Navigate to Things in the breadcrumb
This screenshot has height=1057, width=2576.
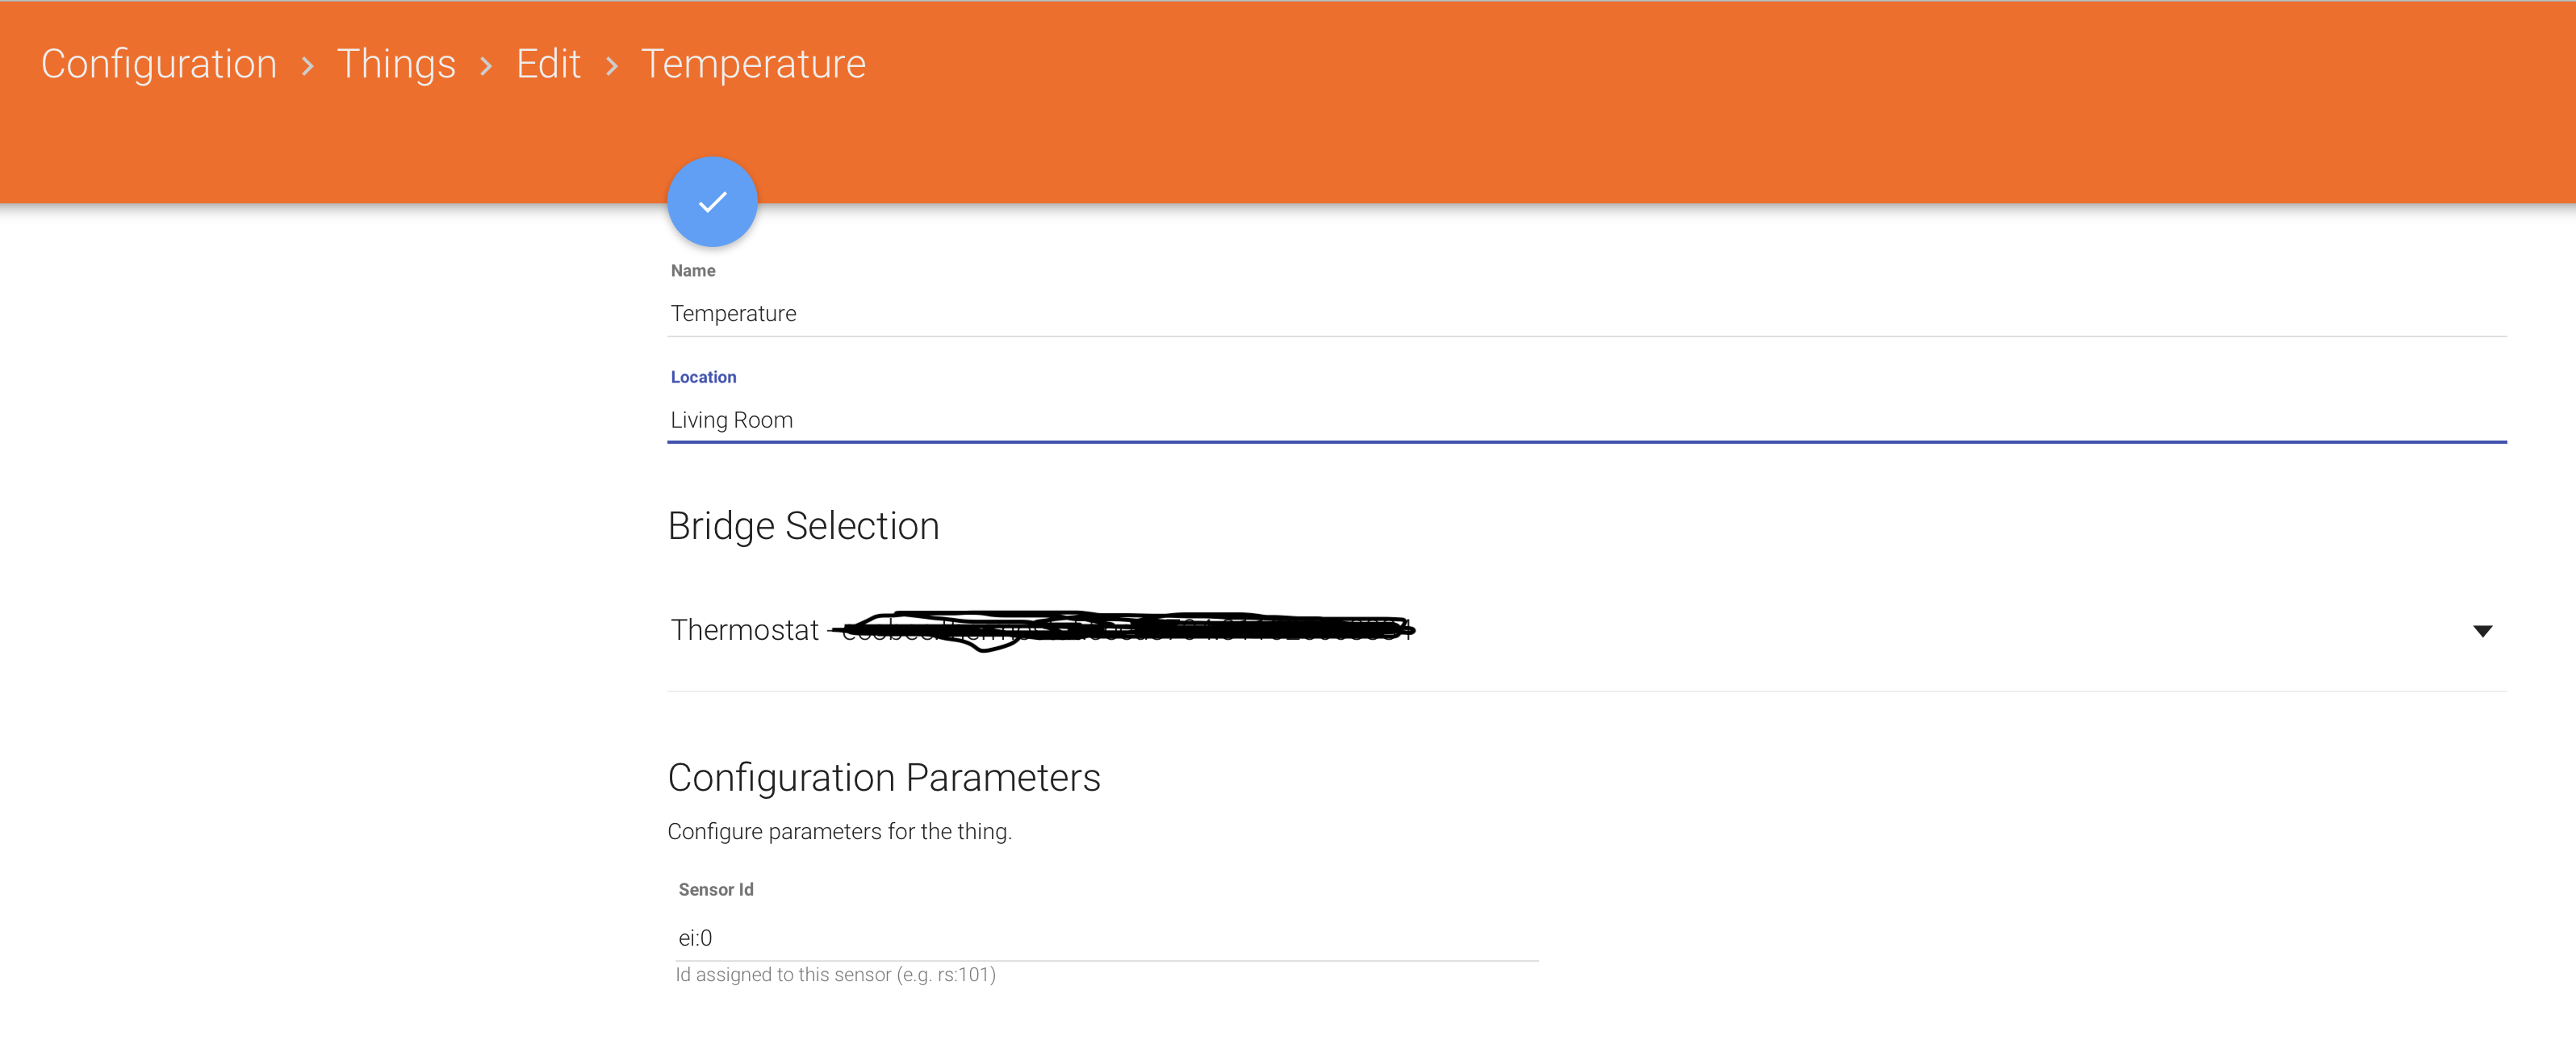(396, 64)
